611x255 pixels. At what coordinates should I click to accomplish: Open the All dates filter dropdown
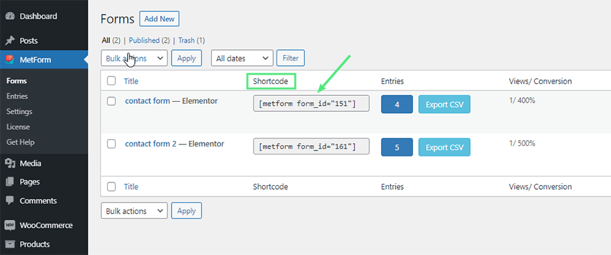242,58
